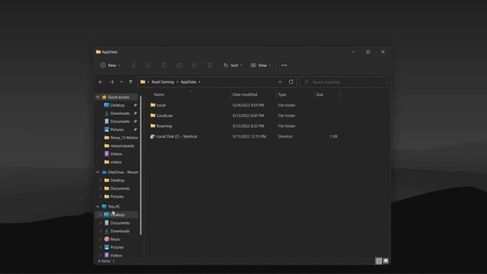Collapse the OneDrive tree section
The height and width of the screenshot is (274, 487).
point(98,172)
